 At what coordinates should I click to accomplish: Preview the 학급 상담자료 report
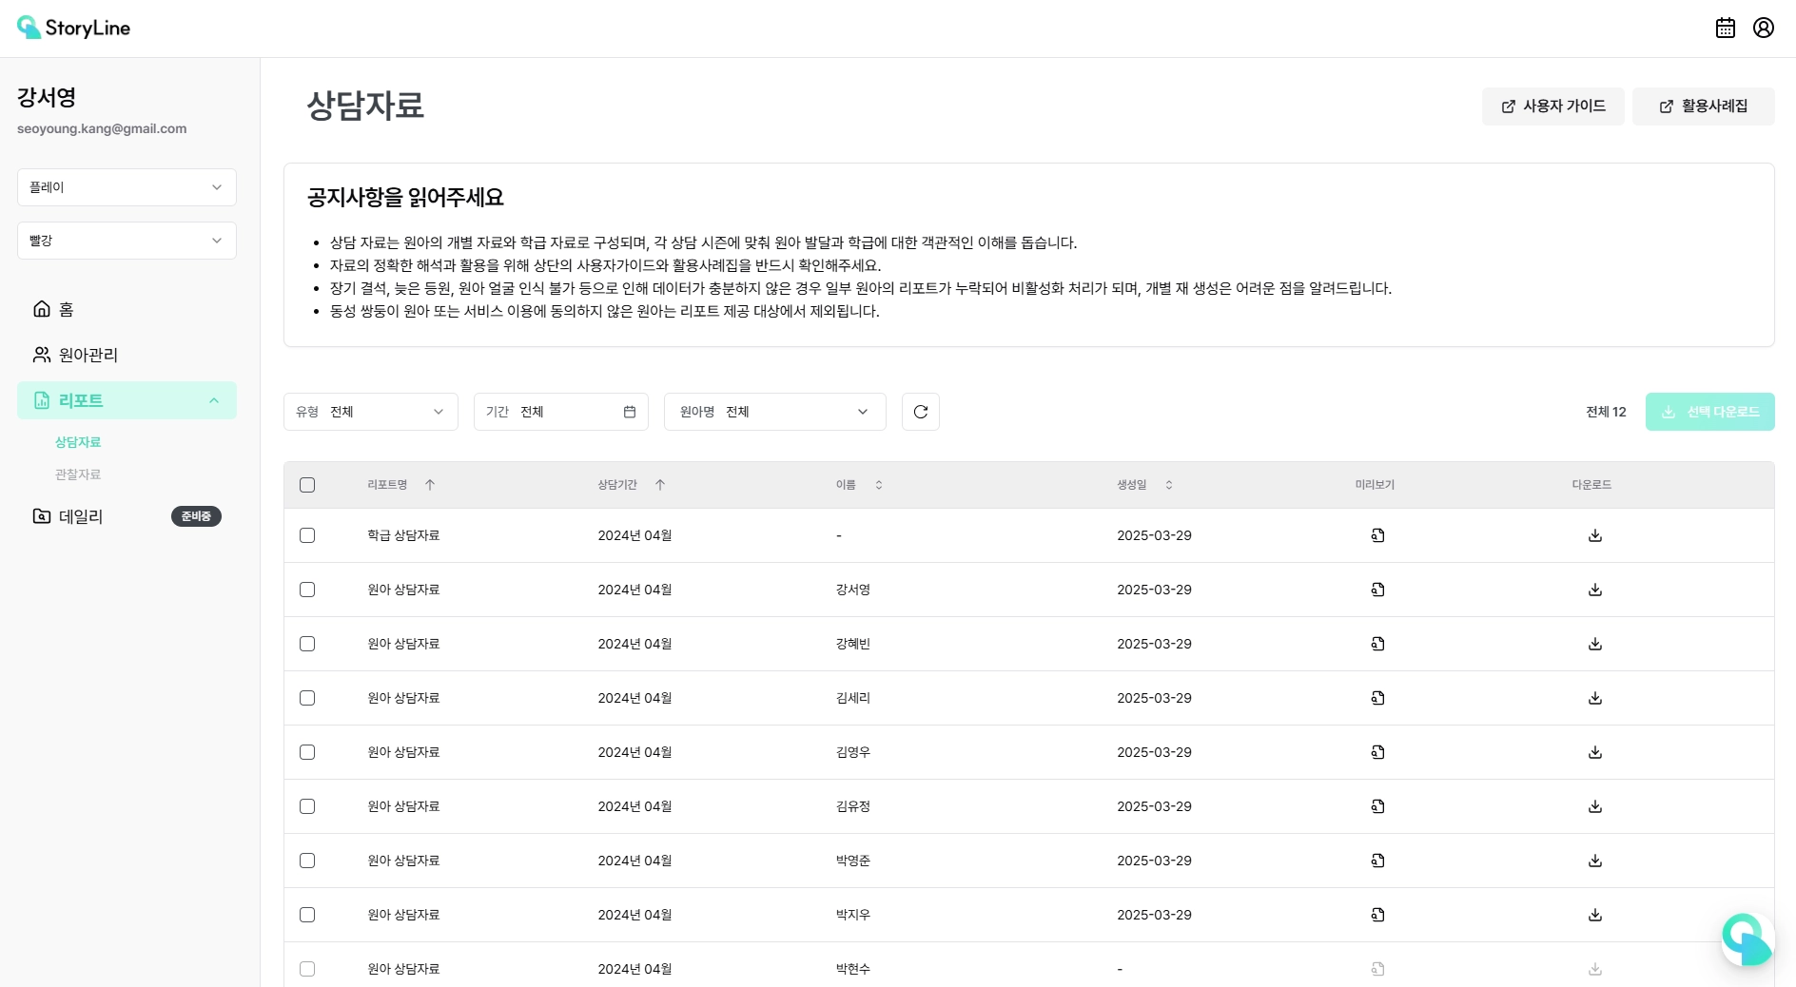click(x=1377, y=535)
